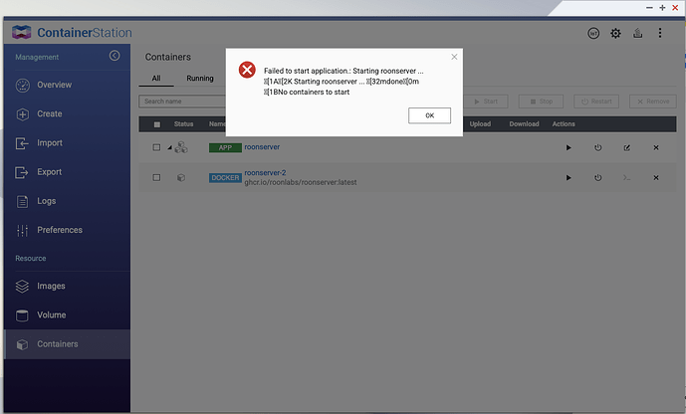The image size is (686, 414).
Task: Select Containers in the sidebar
Action: (67, 344)
